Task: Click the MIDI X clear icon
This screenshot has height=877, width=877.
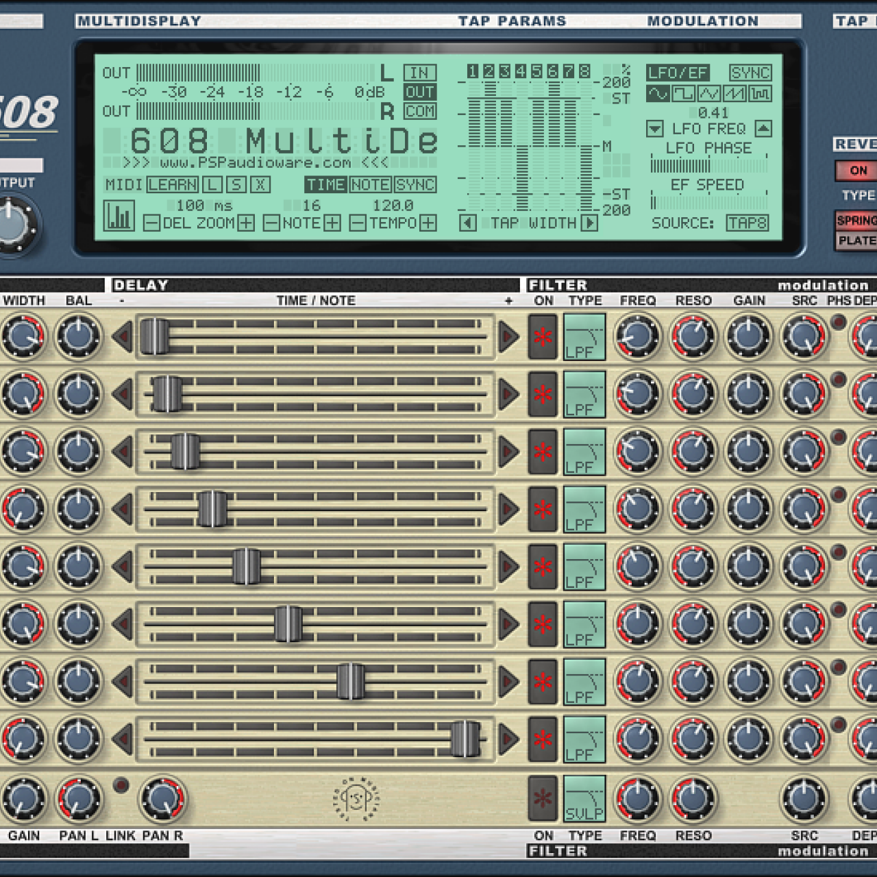Action: (260, 185)
